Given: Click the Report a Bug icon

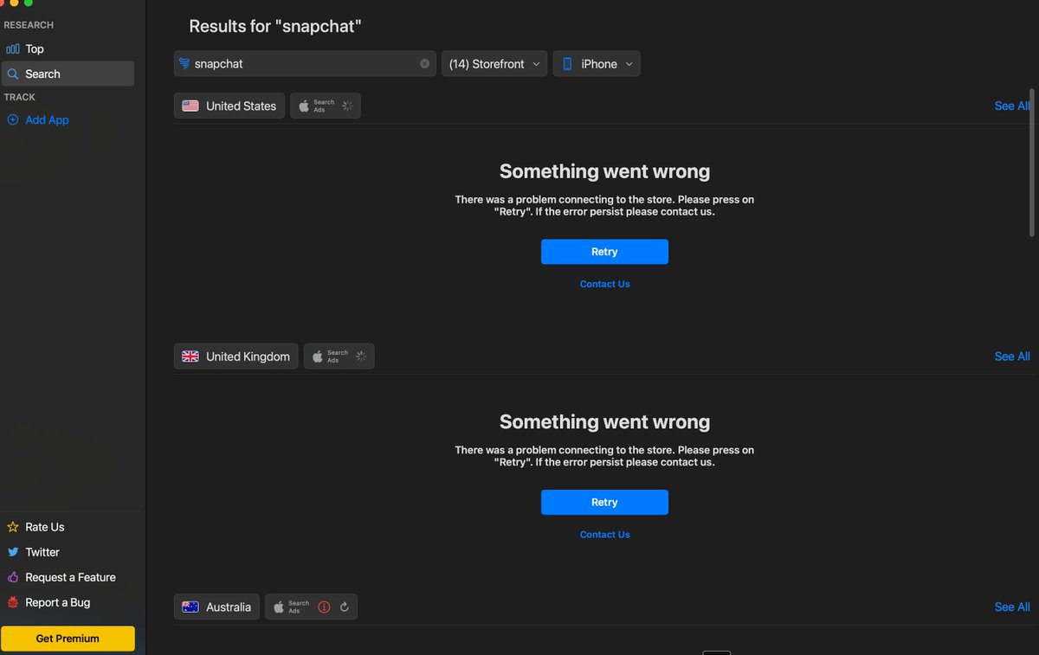Looking at the screenshot, I should pyautogui.click(x=13, y=602).
